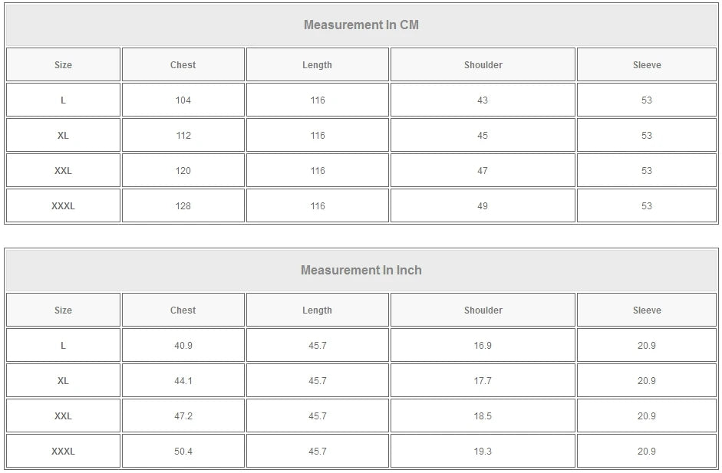Click the Sleeve header in the CM table

pyautogui.click(x=647, y=65)
